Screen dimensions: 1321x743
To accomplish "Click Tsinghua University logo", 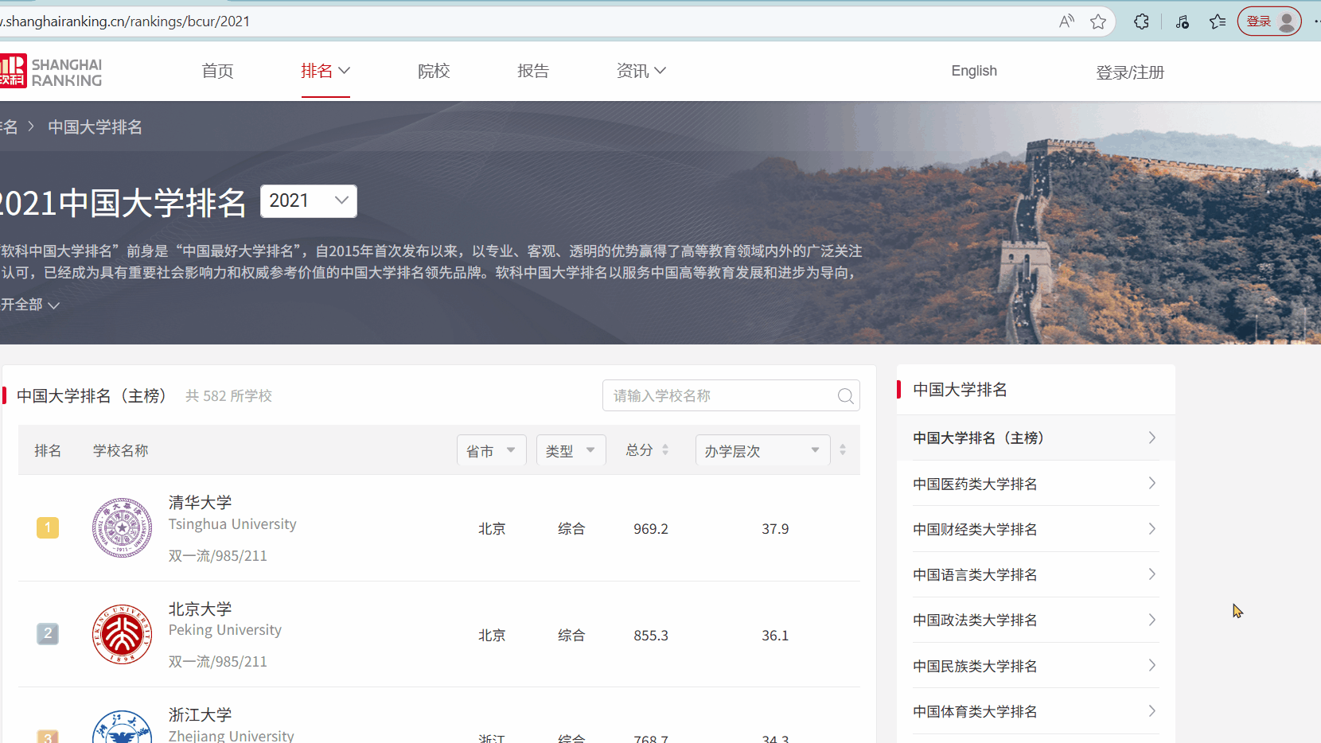I will click(x=122, y=527).
